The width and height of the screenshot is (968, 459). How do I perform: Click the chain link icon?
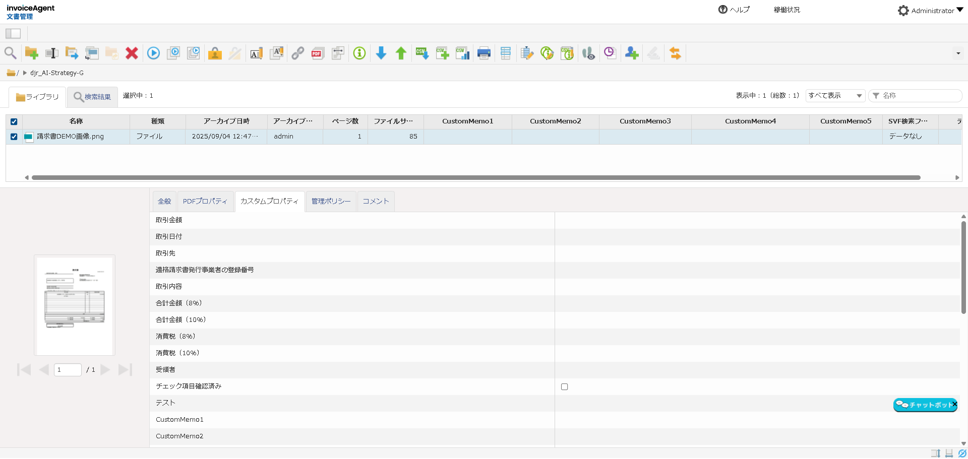coord(297,53)
